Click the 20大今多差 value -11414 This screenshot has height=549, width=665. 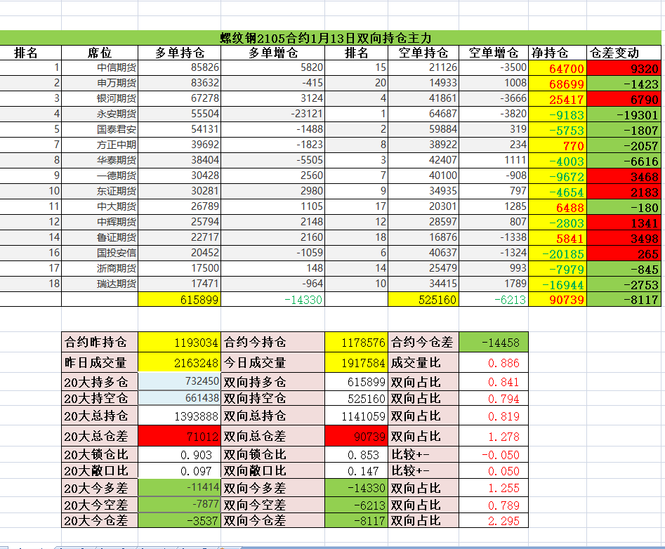point(179,487)
